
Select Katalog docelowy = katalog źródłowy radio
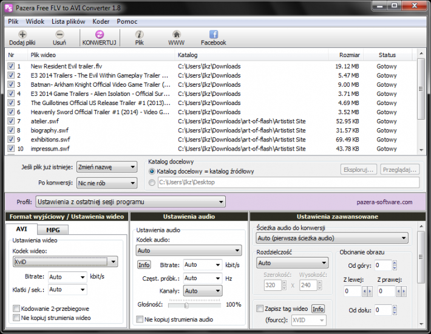click(152, 171)
